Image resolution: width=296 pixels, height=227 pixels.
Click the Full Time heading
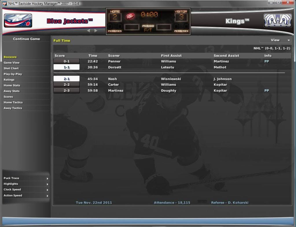[x=62, y=41]
